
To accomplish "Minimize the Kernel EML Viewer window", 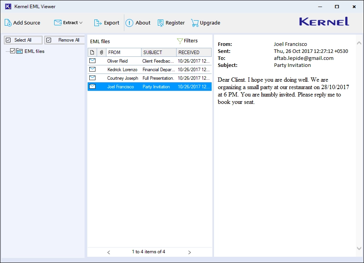I will coord(320,7).
